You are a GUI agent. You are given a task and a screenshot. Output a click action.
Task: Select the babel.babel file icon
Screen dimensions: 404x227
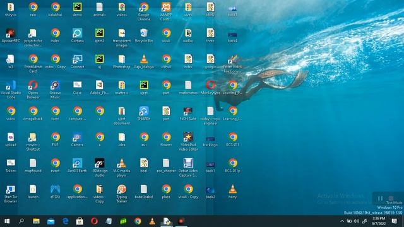(x=144, y=189)
